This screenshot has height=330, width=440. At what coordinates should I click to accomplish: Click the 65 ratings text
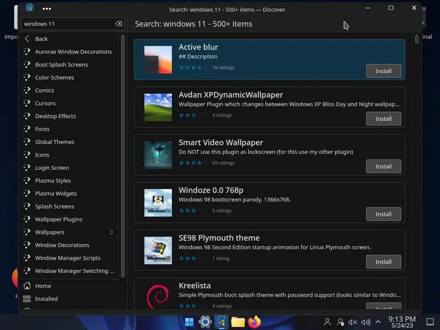(223, 163)
